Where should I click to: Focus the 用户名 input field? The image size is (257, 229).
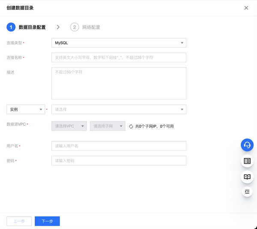tap(119, 146)
